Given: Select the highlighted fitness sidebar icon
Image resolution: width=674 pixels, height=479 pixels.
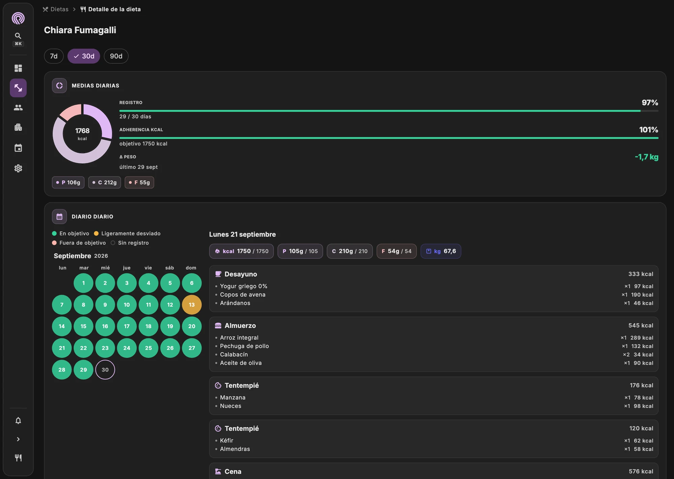Looking at the screenshot, I should tap(18, 88).
